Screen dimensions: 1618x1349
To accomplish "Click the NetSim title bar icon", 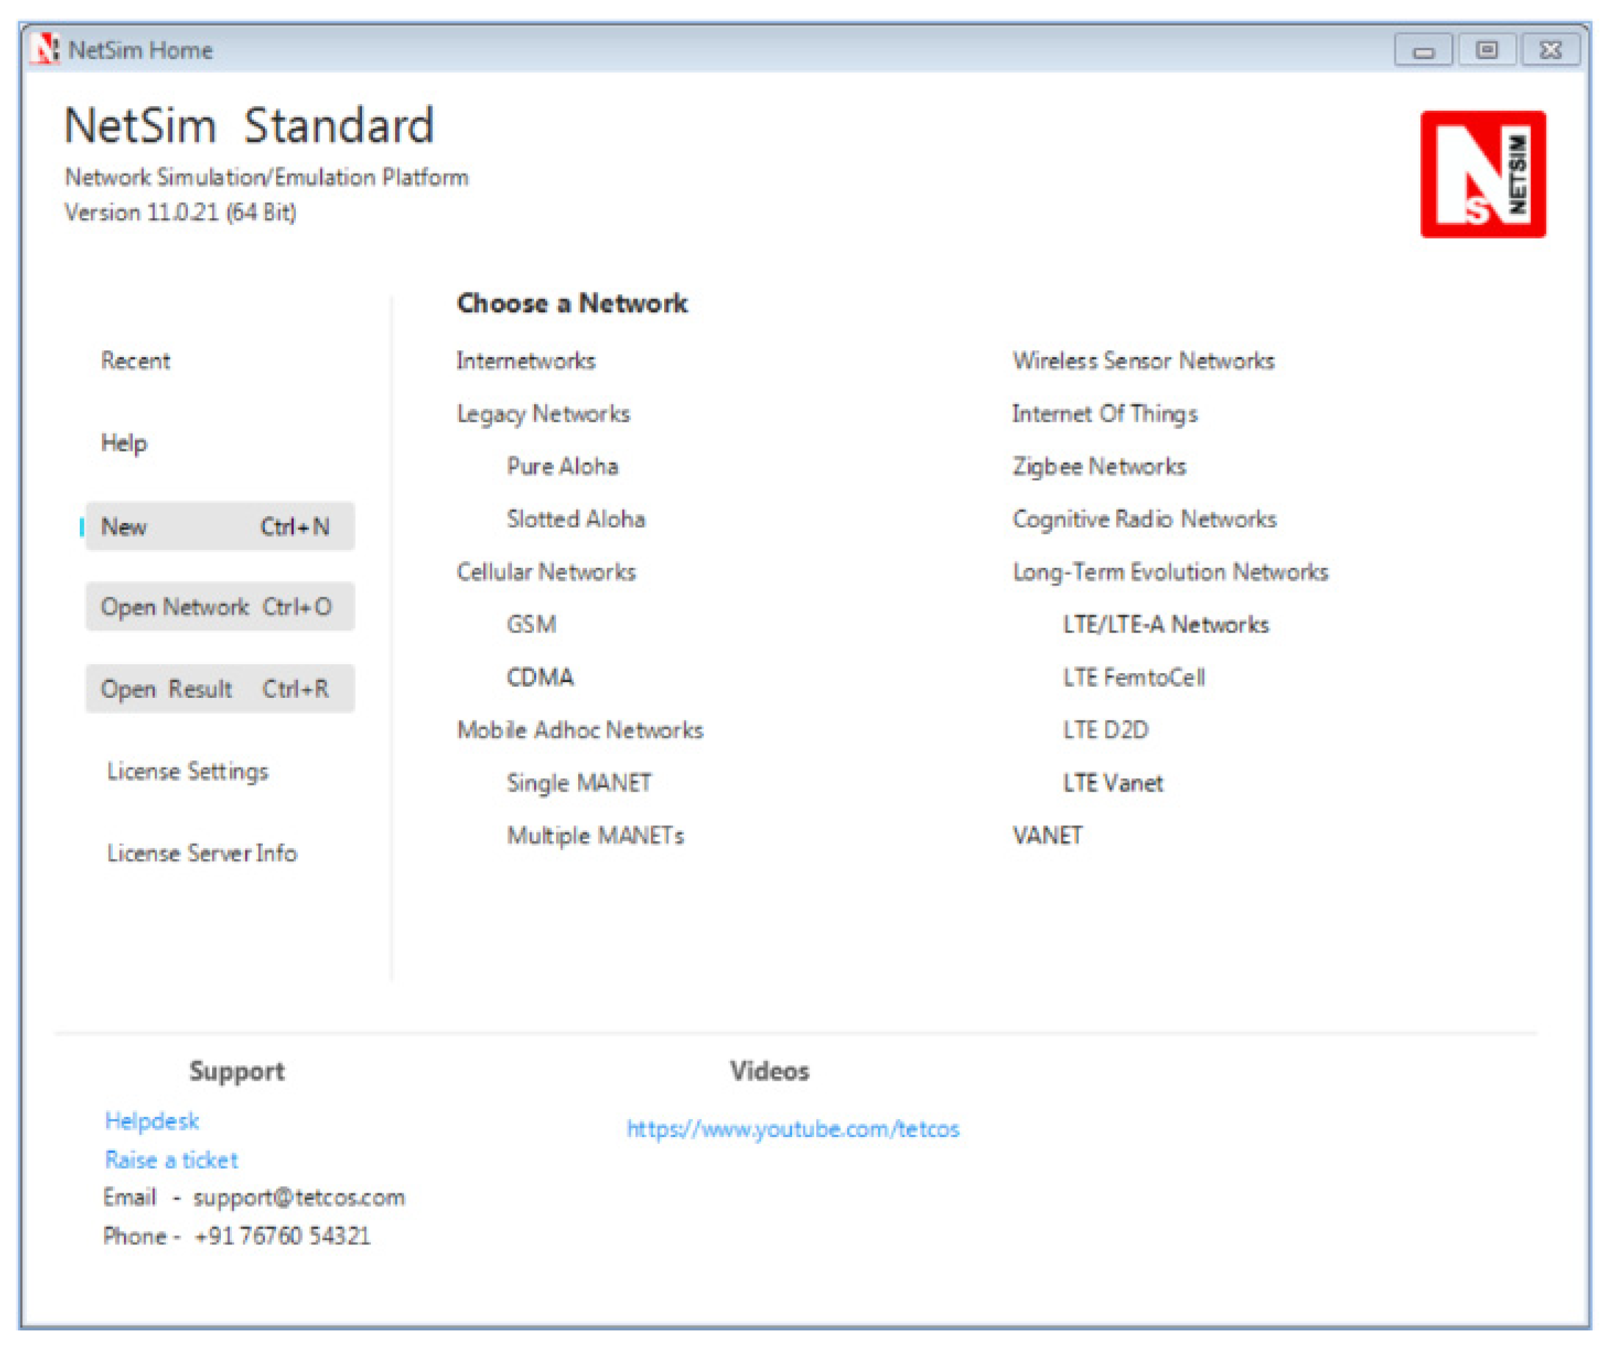I will coord(45,50).
